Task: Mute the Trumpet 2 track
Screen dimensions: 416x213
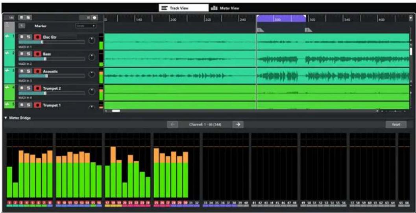Action: (x=22, y=88)
